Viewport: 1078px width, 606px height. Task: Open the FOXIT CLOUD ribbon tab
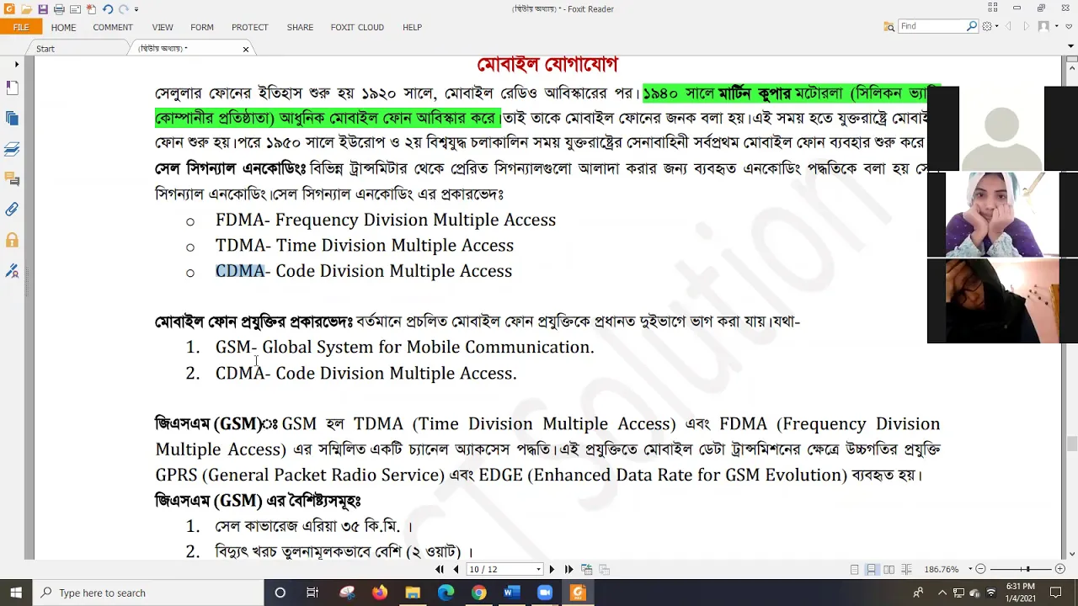pos(357,27)
